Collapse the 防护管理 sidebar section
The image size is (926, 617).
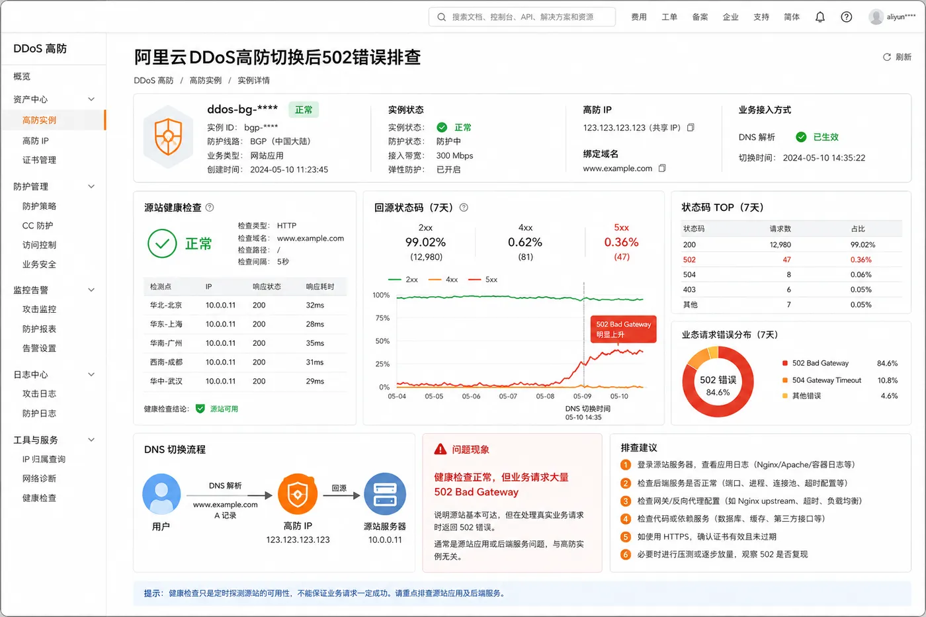(x=91, y=186)
